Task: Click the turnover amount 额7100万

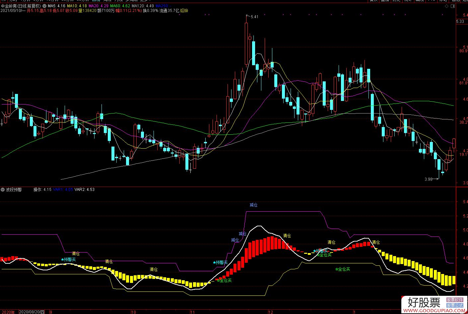Action: 106,11
